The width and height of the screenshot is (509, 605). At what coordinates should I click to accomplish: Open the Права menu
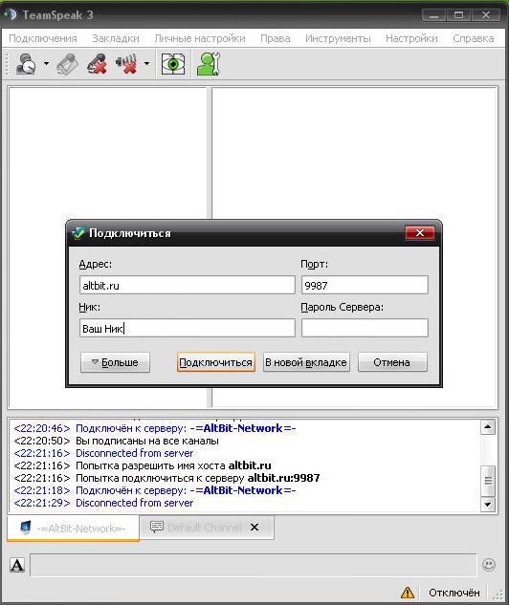(276, 38)
